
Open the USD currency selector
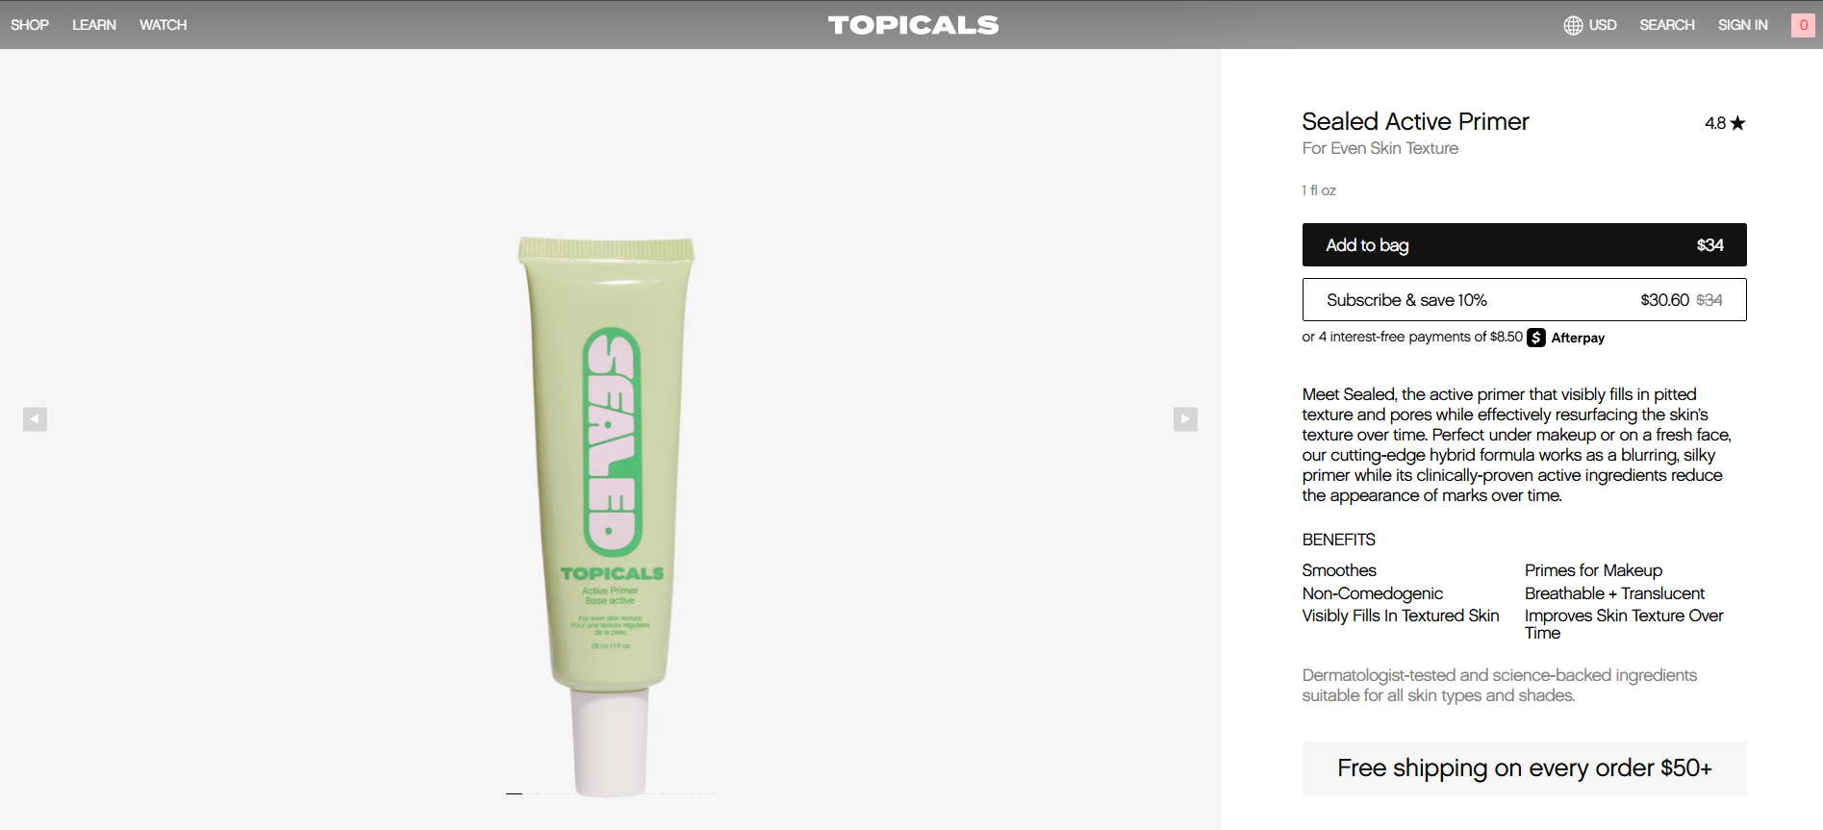point(1603,25)
